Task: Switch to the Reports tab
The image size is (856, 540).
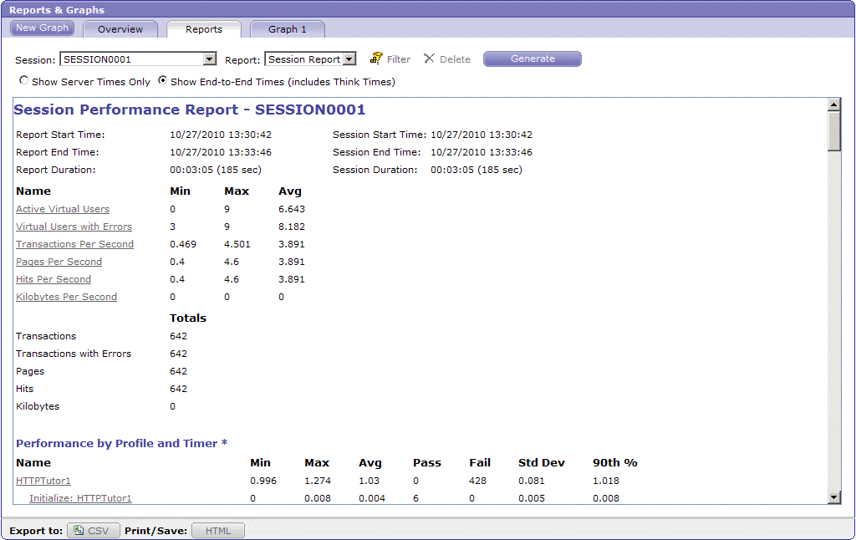Action: coord(204,29)
